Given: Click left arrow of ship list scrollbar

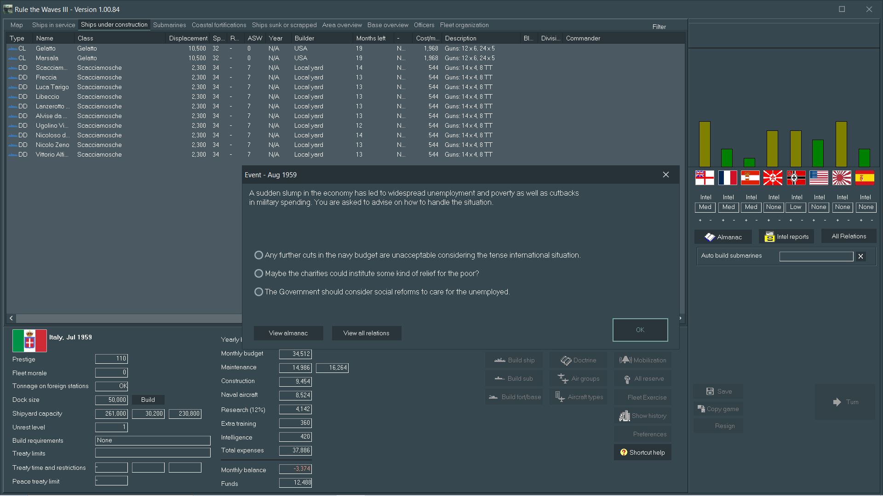Looking at the screenshot, I should [x=11, y=318].
